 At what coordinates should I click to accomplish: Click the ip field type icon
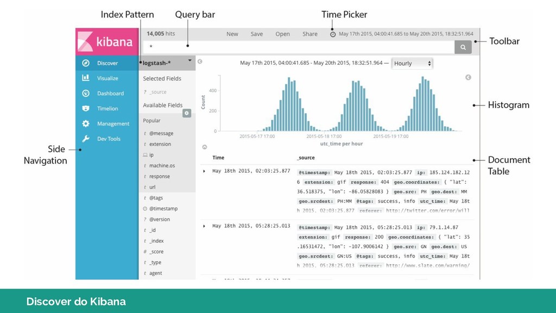[145, 155]
